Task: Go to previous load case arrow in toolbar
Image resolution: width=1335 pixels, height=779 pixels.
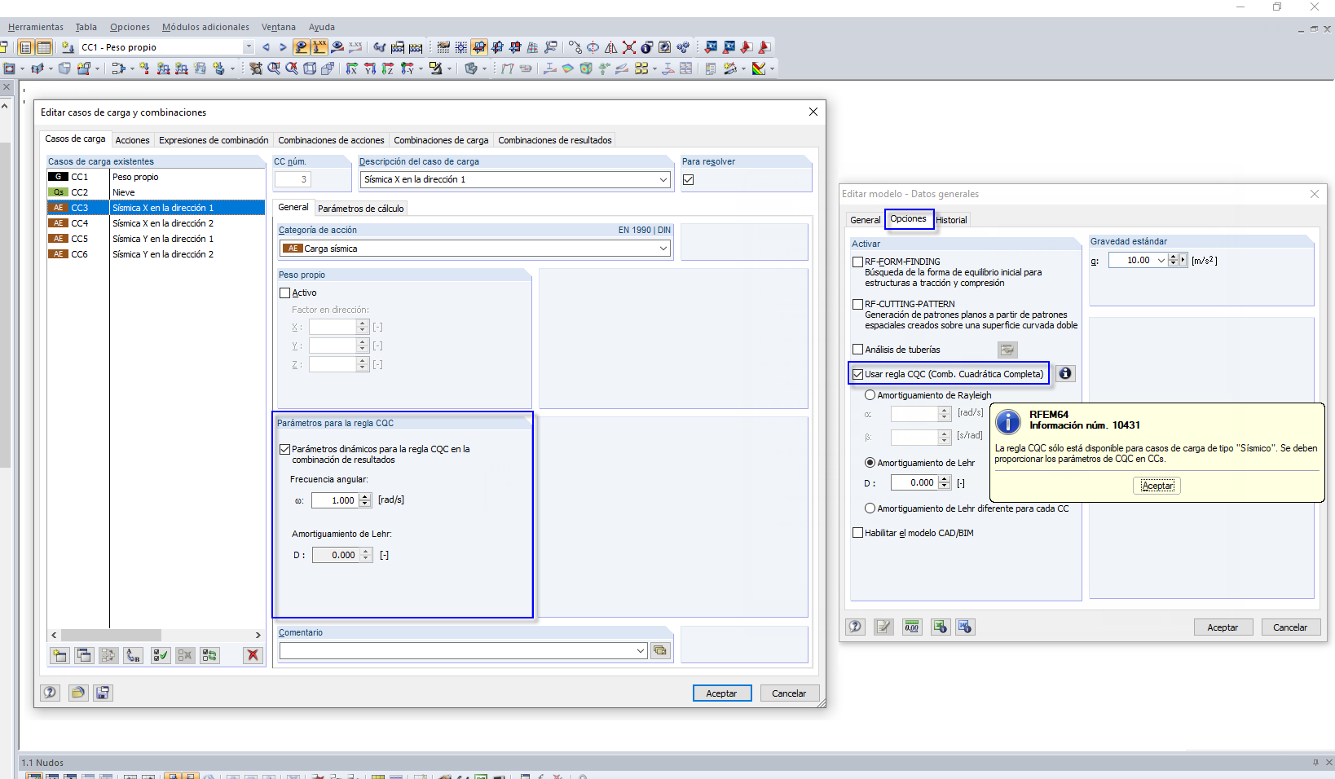Action: point(266,47)
